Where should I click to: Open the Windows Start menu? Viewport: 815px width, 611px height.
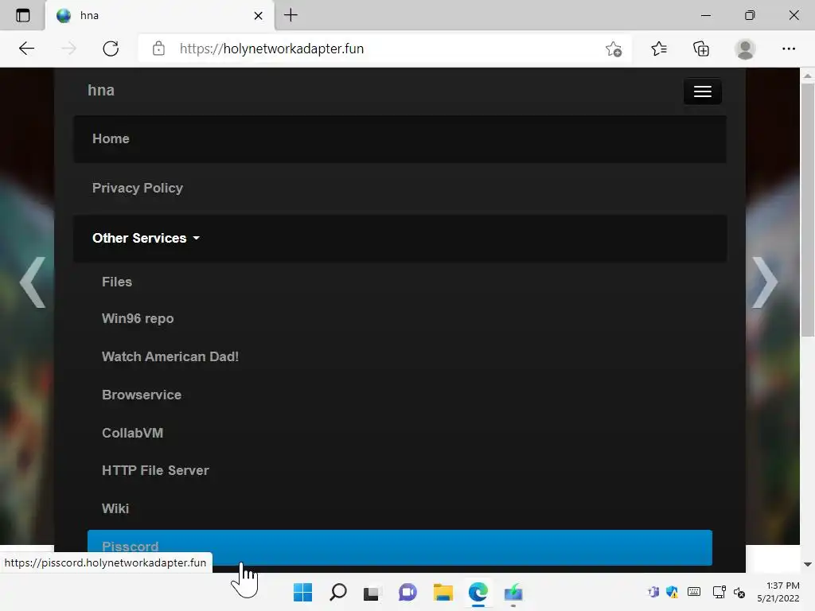302,592
